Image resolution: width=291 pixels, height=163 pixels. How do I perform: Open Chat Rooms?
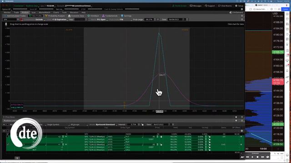pyautogui.click(x=225, y=6)
